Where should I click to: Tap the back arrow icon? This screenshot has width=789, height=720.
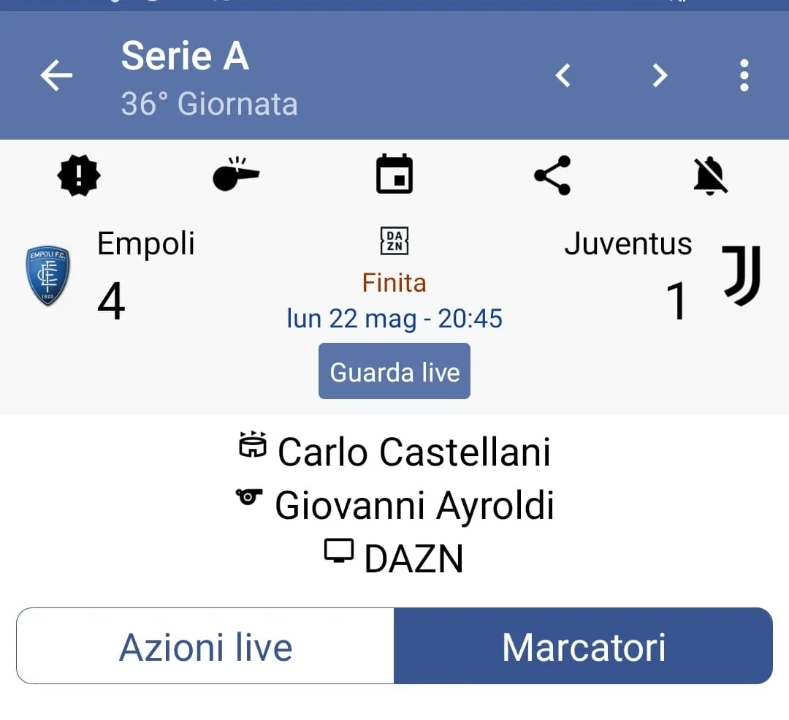(56, 75)
